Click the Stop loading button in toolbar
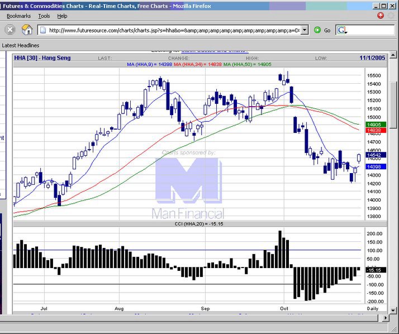The image size is (399, 334). point(10,30)
